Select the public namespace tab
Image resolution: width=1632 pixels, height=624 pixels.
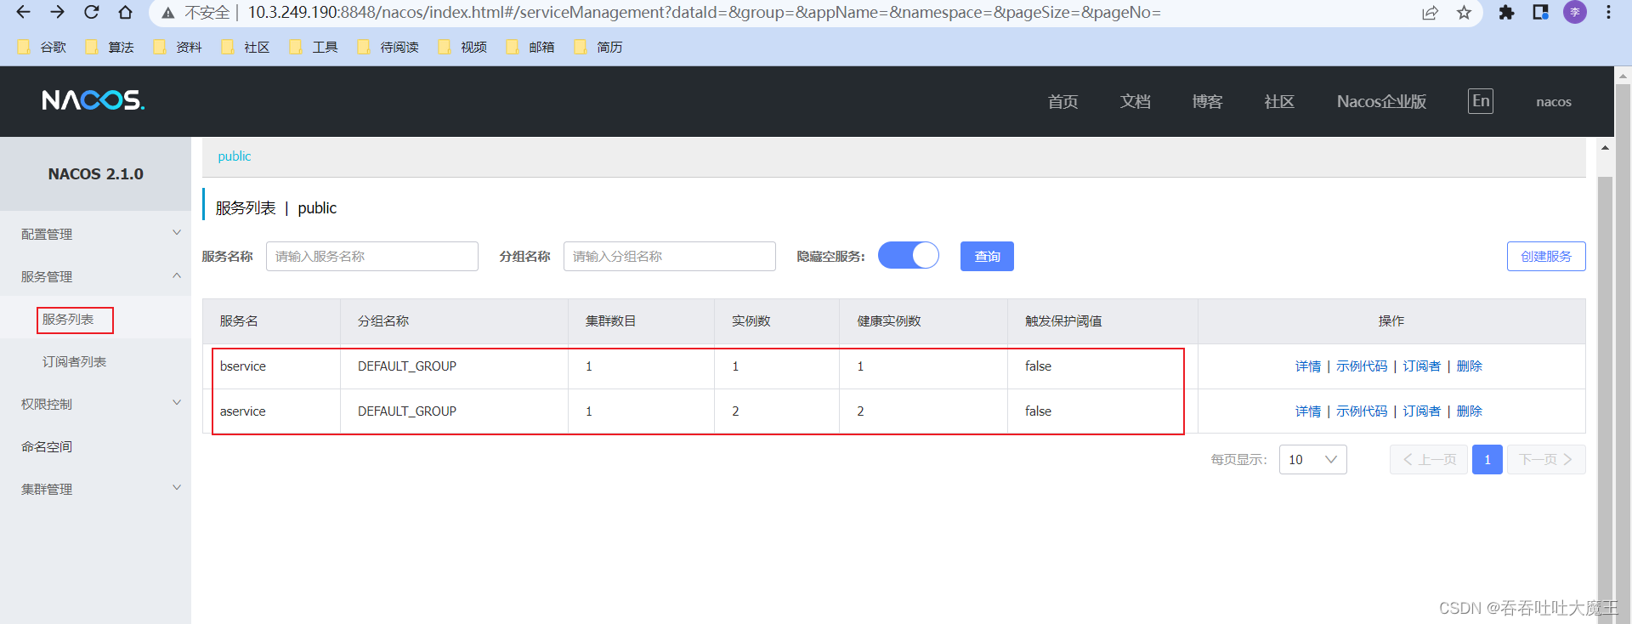[x=235, y=156]
